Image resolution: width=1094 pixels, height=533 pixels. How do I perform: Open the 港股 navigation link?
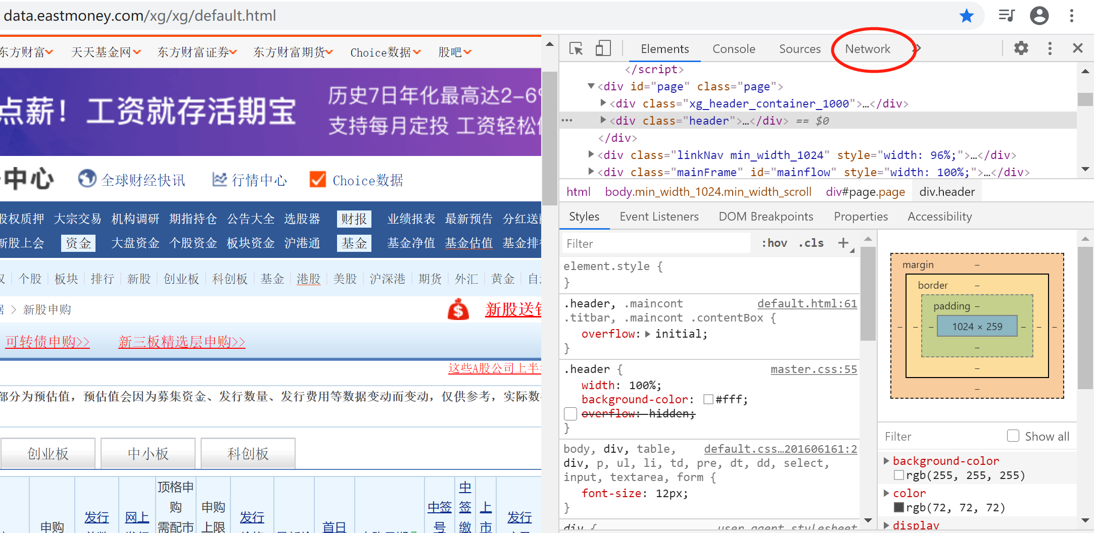pos(308,279)
